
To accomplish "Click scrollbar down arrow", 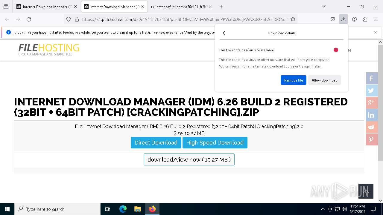I will [380, 201].
